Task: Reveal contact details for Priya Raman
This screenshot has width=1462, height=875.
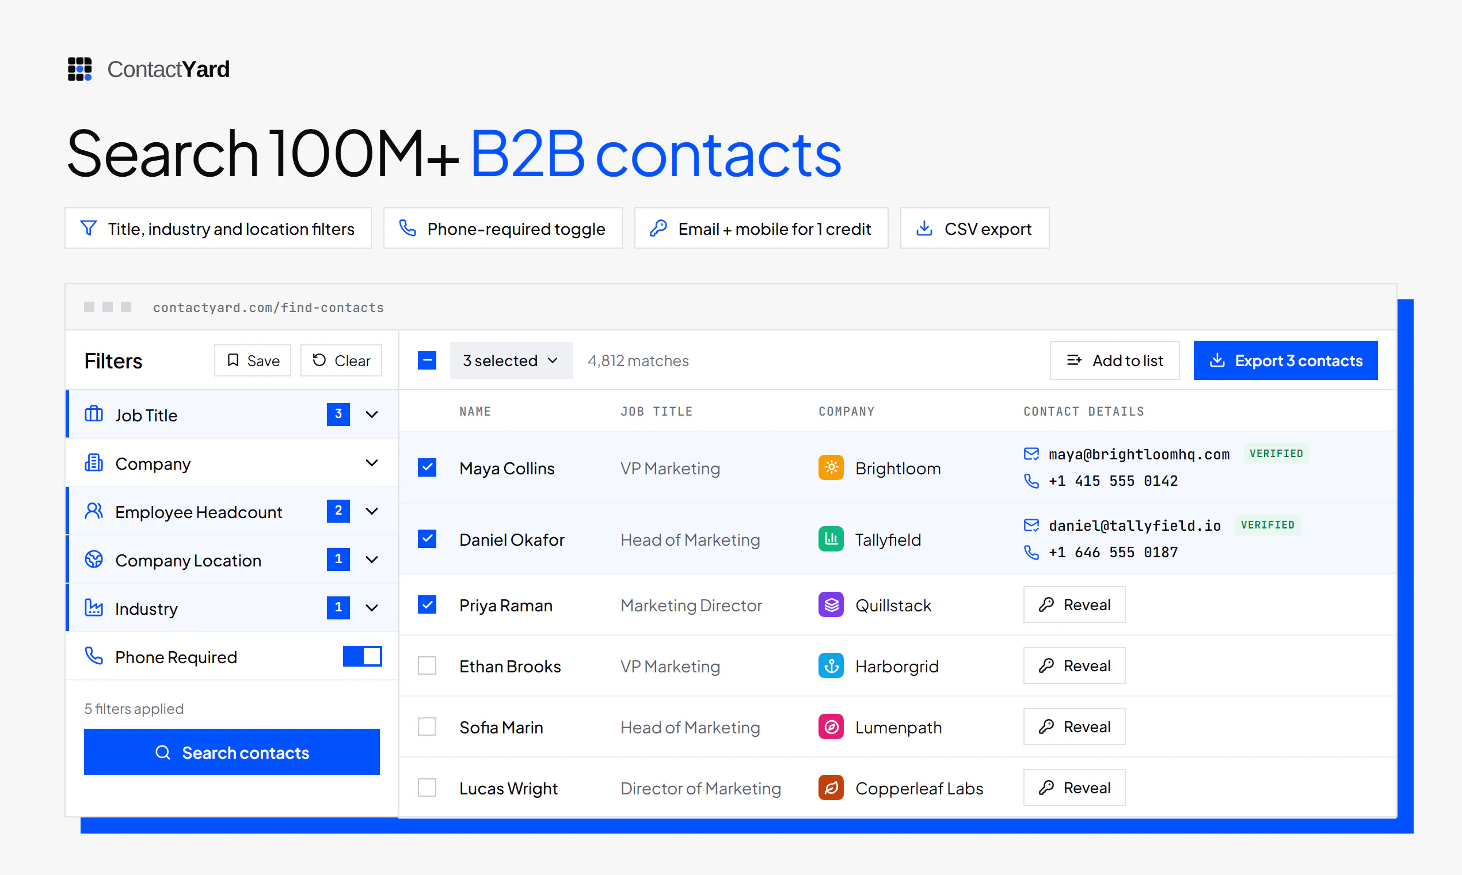Action: point(1074,605)
